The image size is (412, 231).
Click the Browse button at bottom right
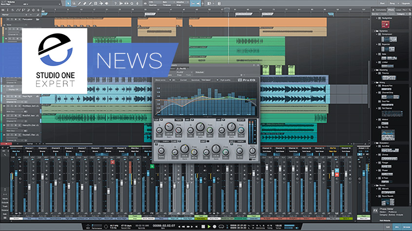click(x=407, y=227)
